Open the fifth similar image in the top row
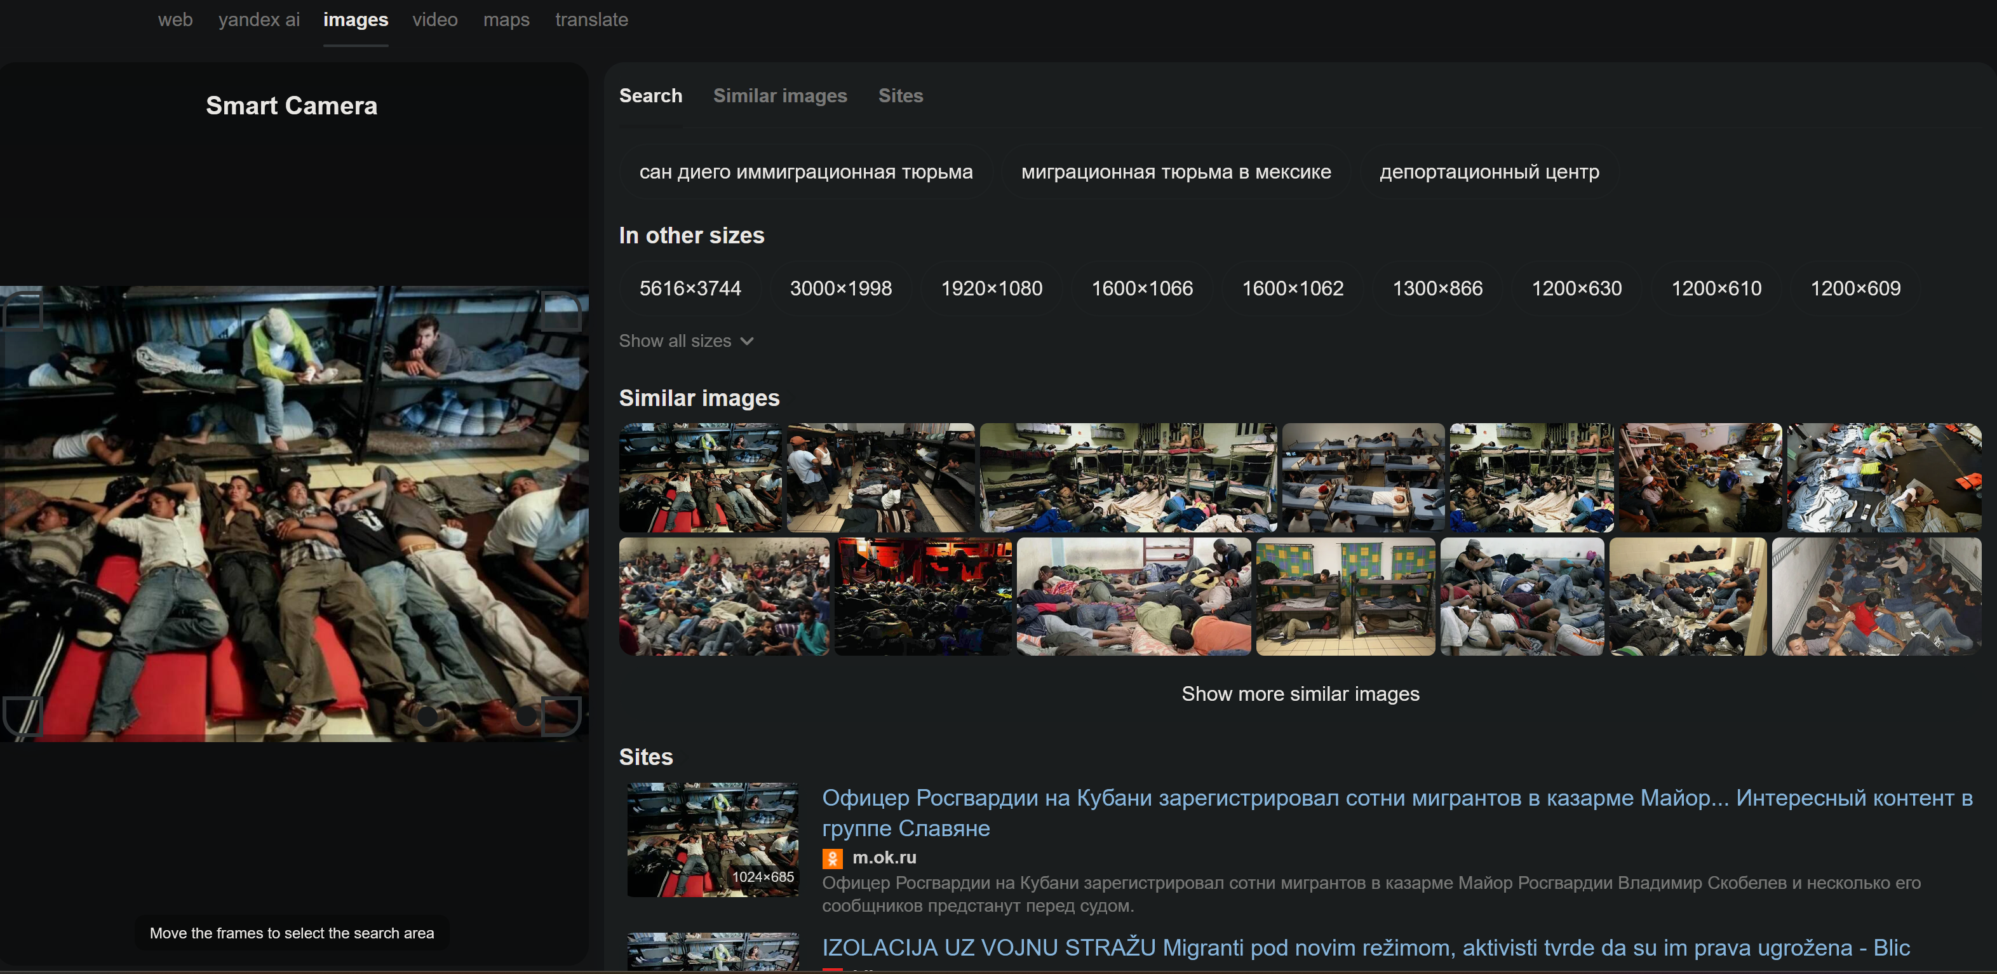1997x974 pixels. (x=1531, y=478)
